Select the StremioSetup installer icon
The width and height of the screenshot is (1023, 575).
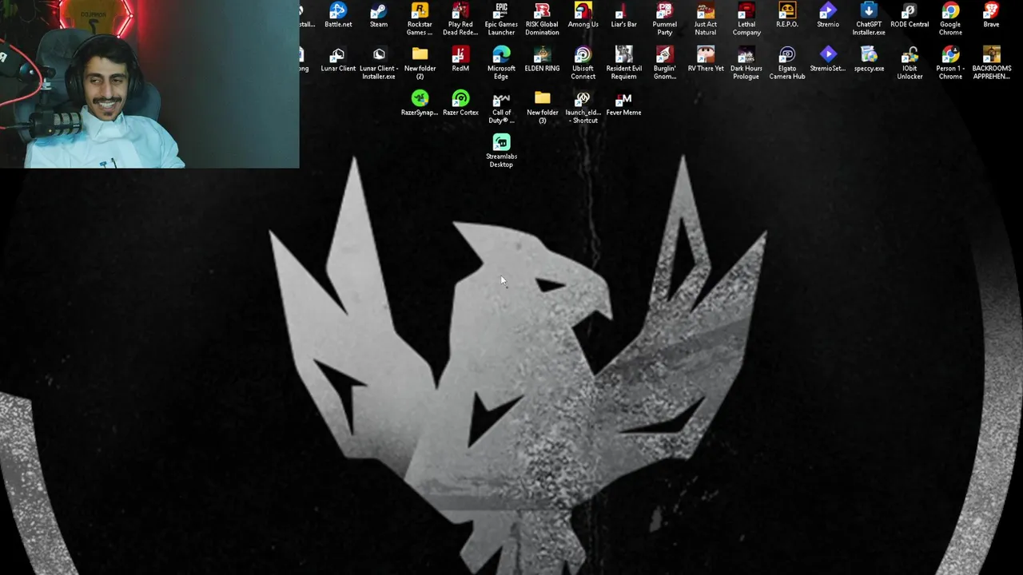click(x=828, y=59)
